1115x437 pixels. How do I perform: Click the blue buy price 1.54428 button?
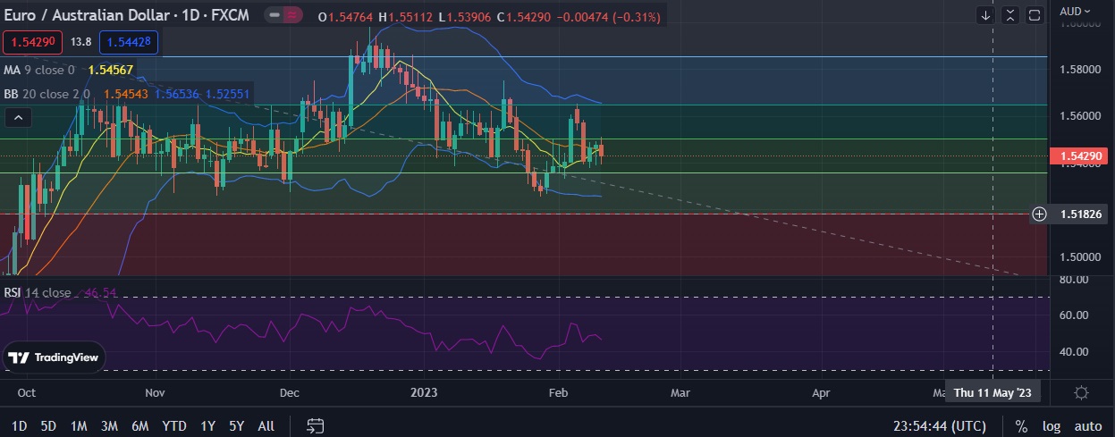pyautogui.click(x=130, y=42)
